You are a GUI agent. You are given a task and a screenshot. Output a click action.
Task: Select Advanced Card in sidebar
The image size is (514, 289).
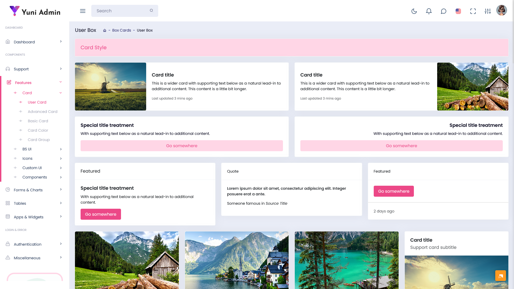point(43,112)
